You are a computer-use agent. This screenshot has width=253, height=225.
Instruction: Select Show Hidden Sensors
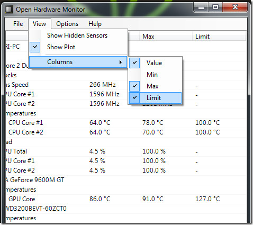click(x=78, y=35)
